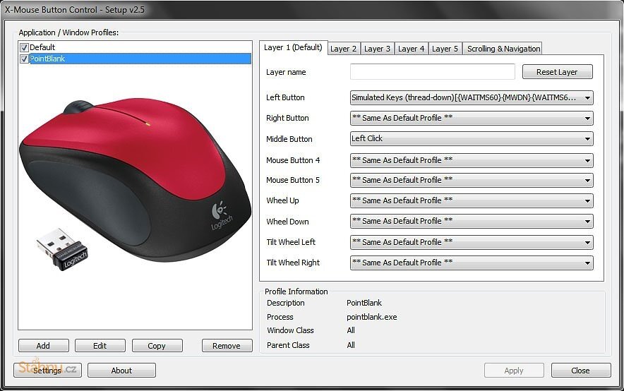Viewport: 624px width, 391px height.
Task: Open the Mouse Button 5 dropdown
Action: pyautogui.click(x=472, y=180)
